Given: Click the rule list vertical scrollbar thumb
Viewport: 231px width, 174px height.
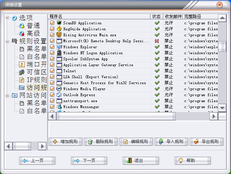Looking at the screenshot, I should click(222, 46).
